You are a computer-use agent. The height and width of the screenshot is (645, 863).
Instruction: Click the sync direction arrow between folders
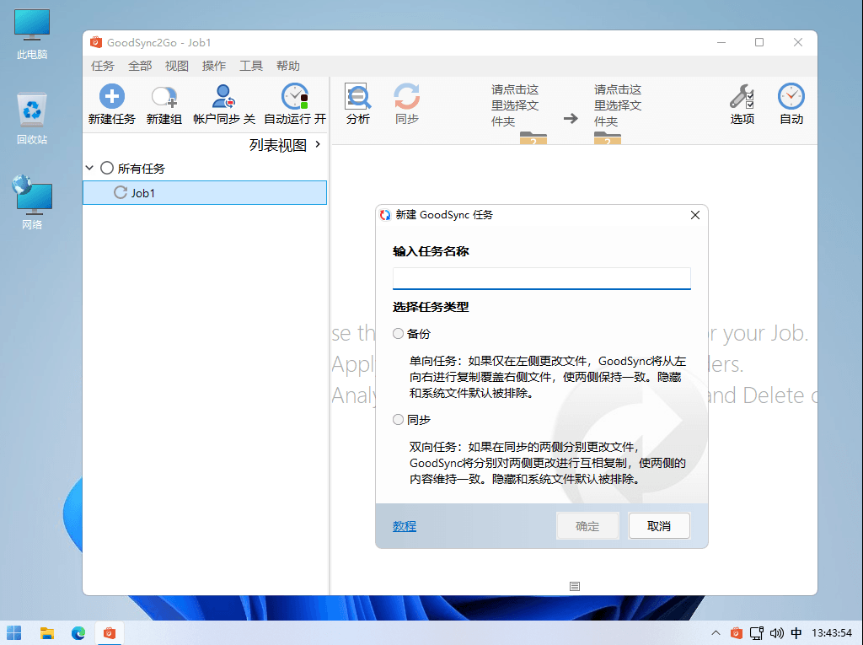coord(571,118)
